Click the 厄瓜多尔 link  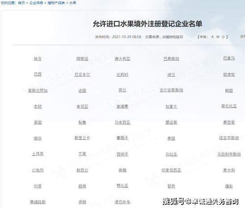pyautogui.click(x=82, y=74)
